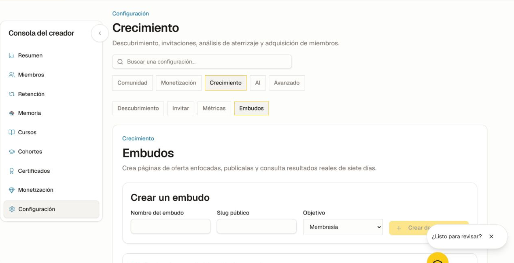Click the Miembros people icon
Image resolution: width=514 pixels, height=263 pixels.
(12, 75)
